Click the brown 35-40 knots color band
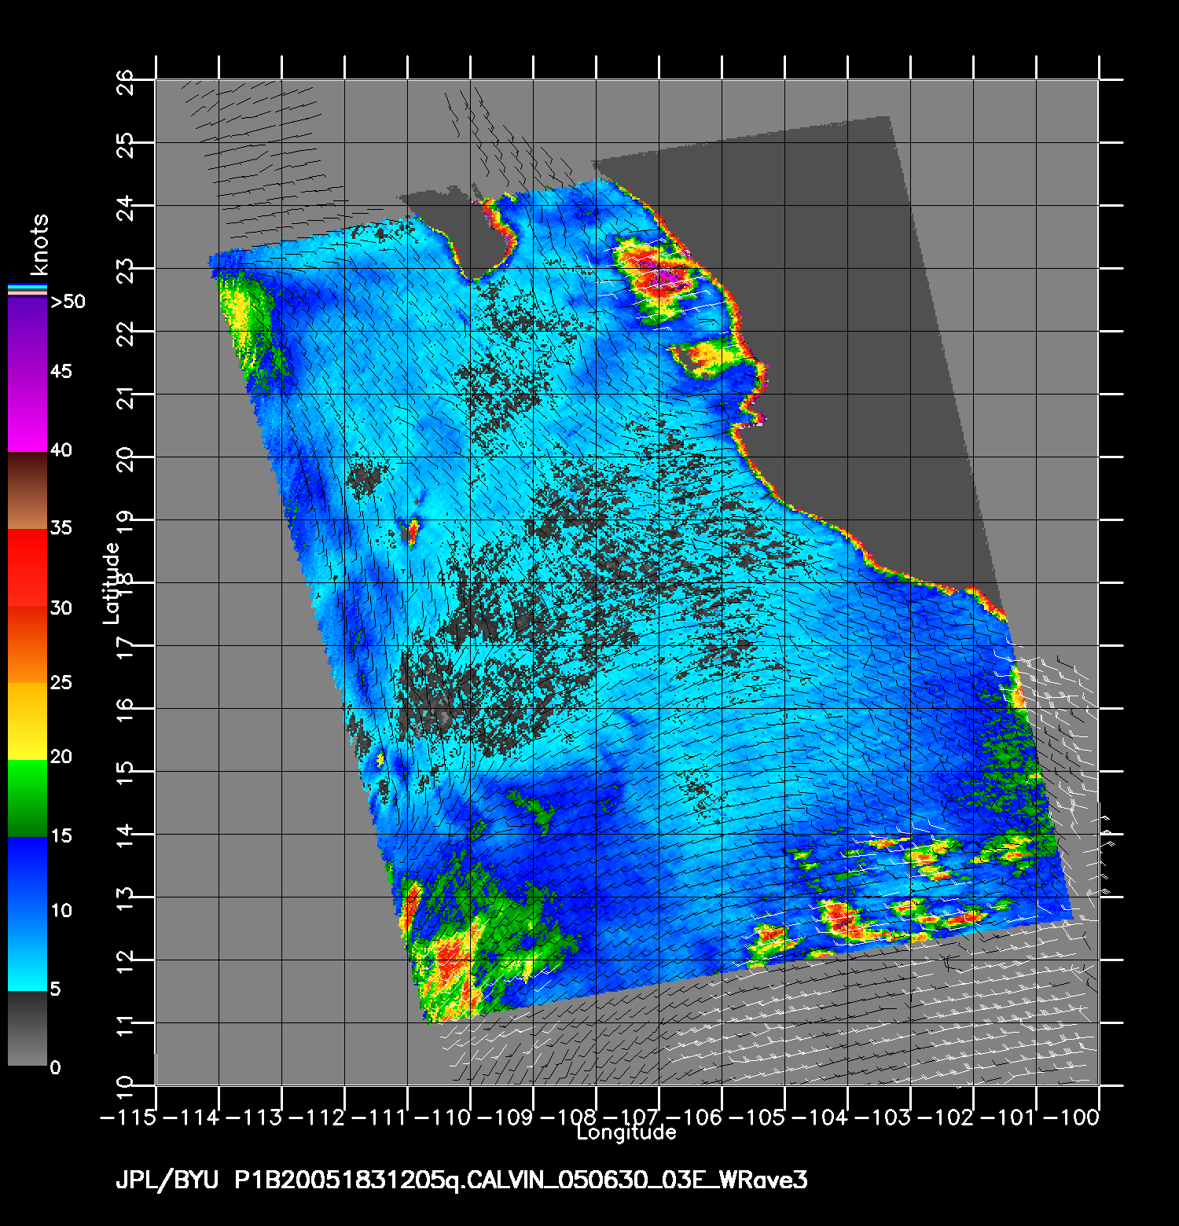The width and height of the screenshot is (1179, 1226). (28, 490)
